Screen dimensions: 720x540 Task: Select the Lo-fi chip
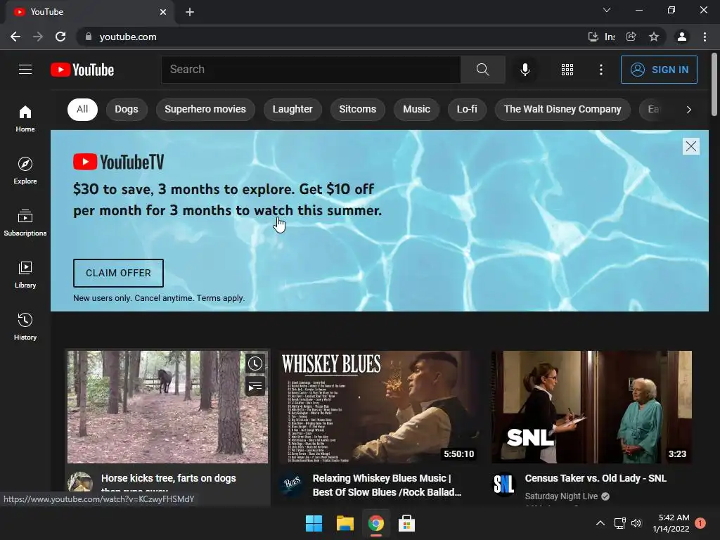[467, 109]
